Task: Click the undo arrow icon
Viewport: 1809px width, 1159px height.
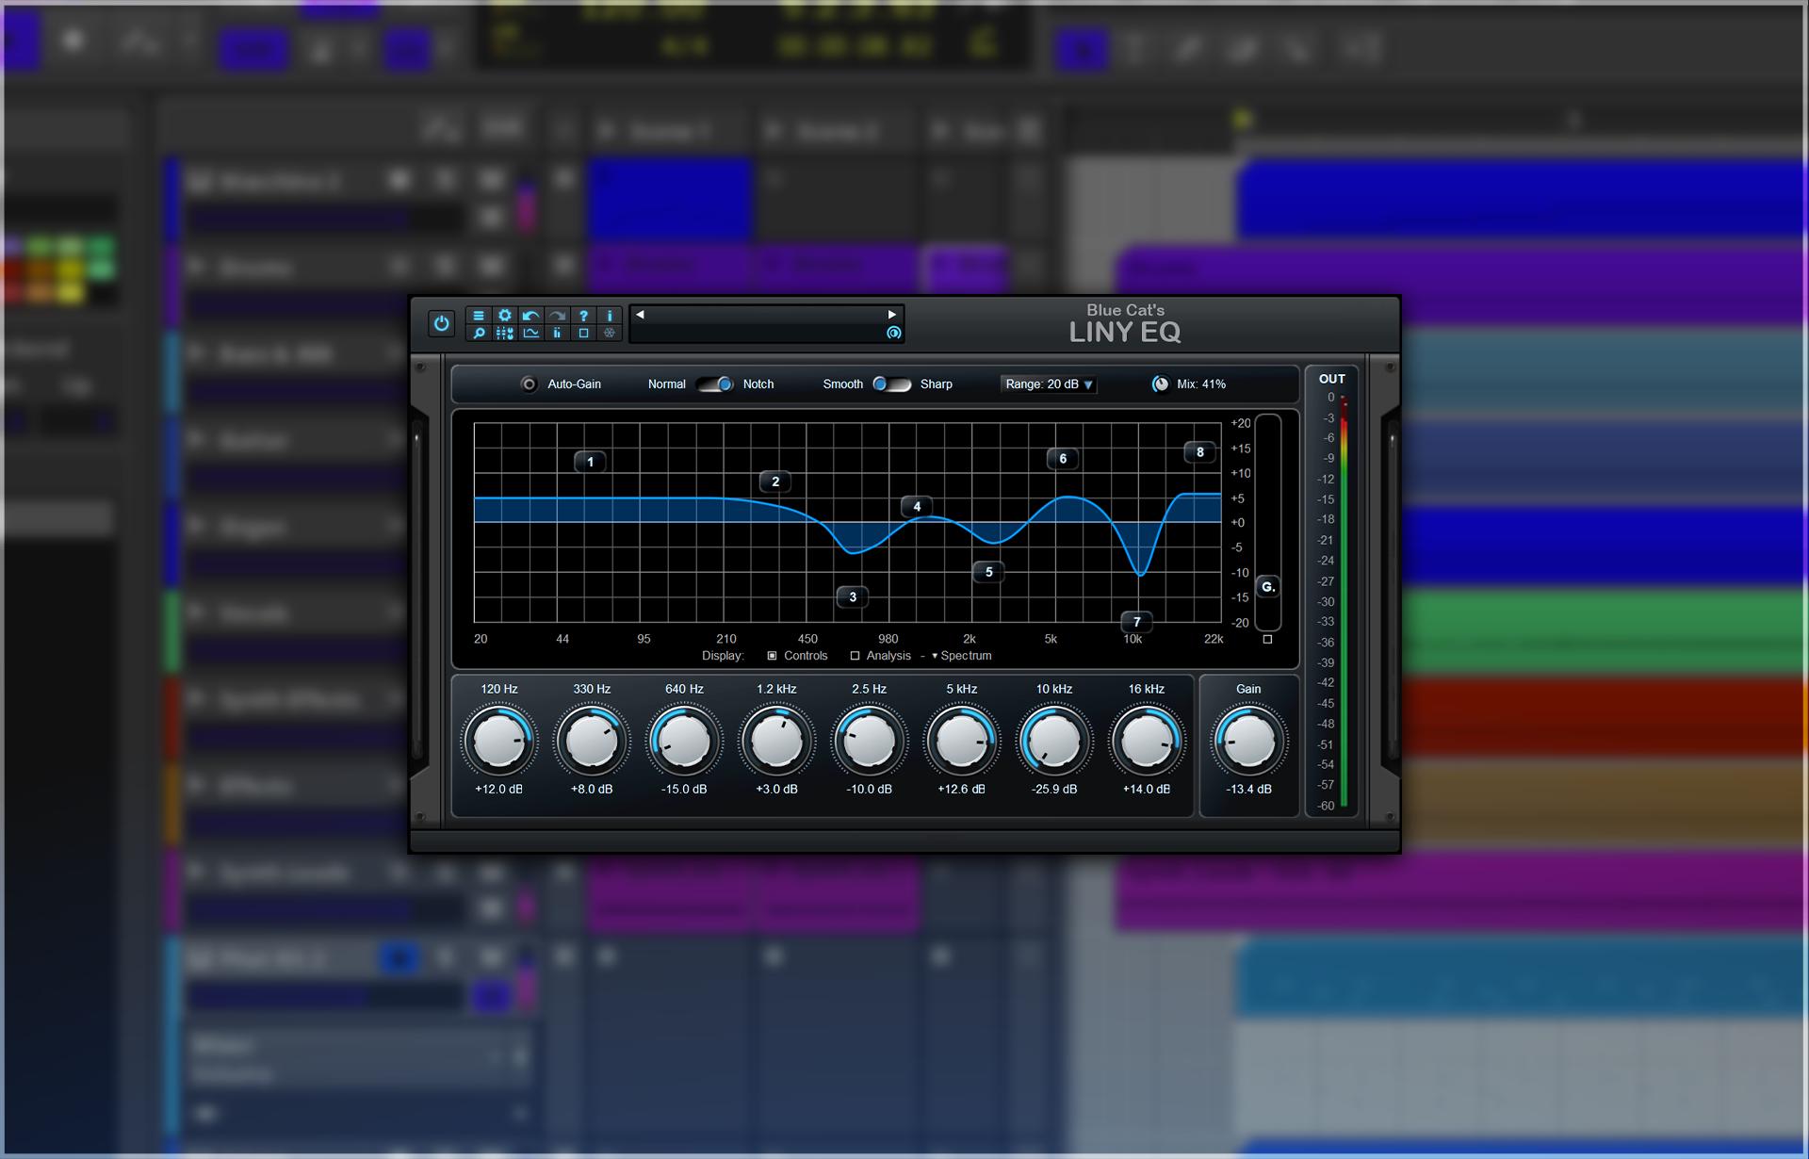Action: [x=531, y=316]
